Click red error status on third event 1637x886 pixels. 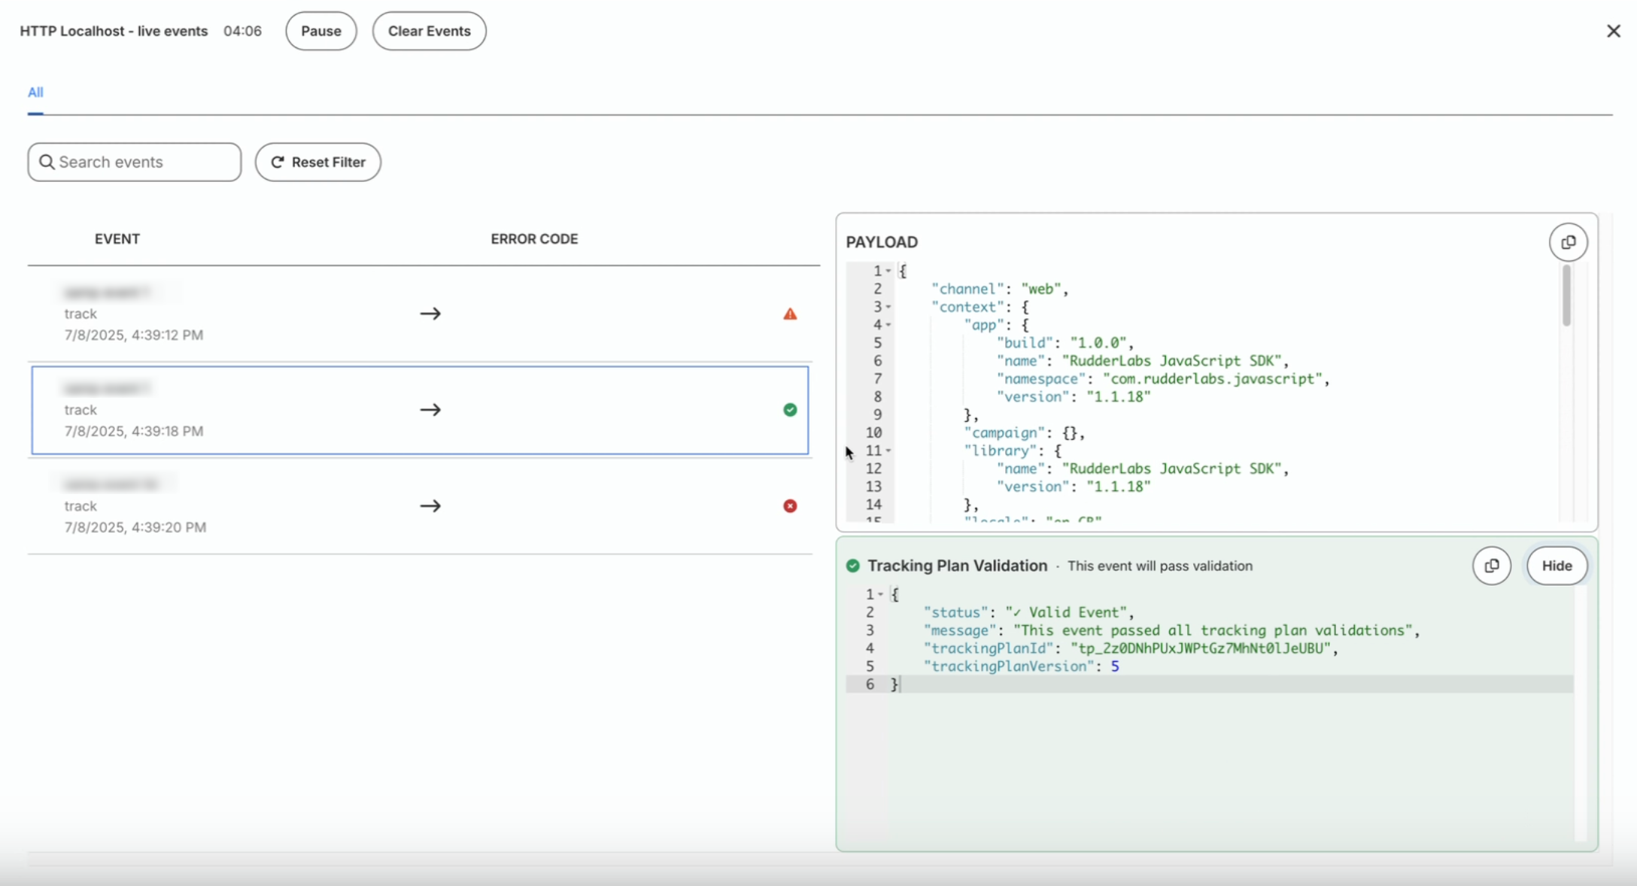790,506
